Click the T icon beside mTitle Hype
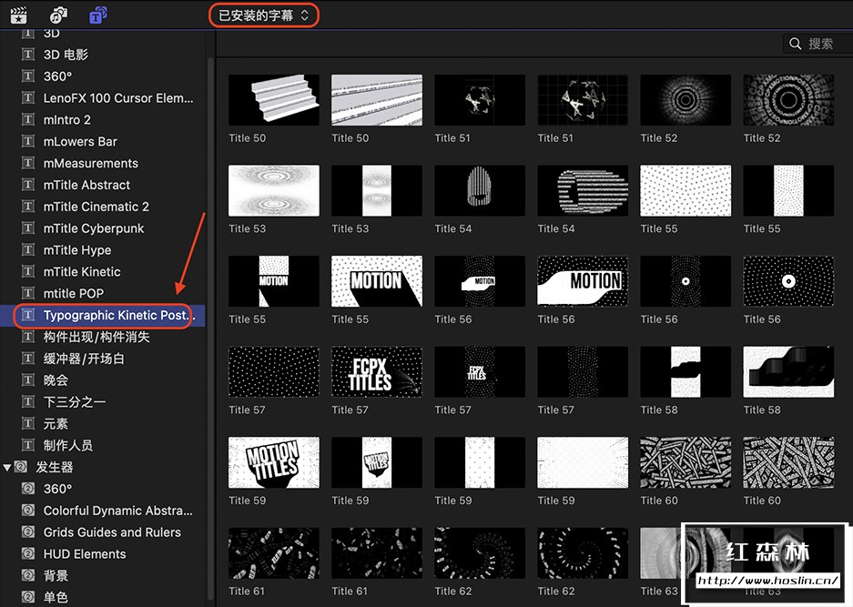This screenshot has width=853, height=607. pyautogui.click(x=27, y=249)
